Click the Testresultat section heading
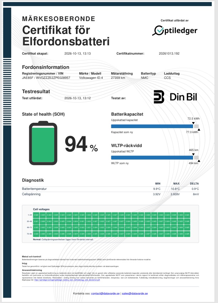Viewport: 218px width, 303px height. (x=36, y=91)
